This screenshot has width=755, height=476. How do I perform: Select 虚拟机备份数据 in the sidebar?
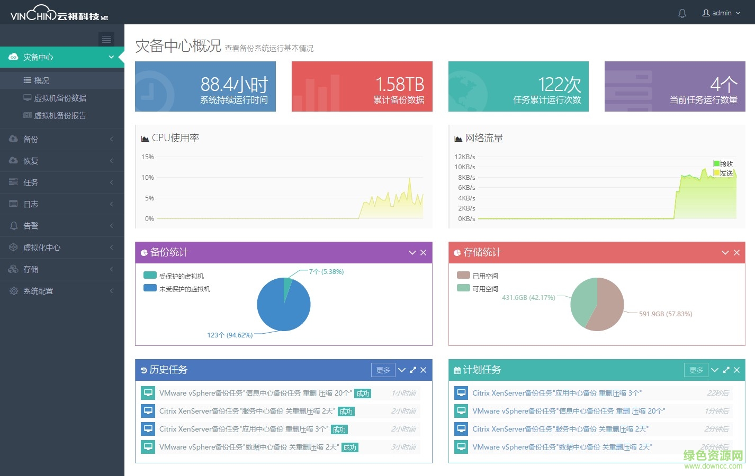(60, 98)
